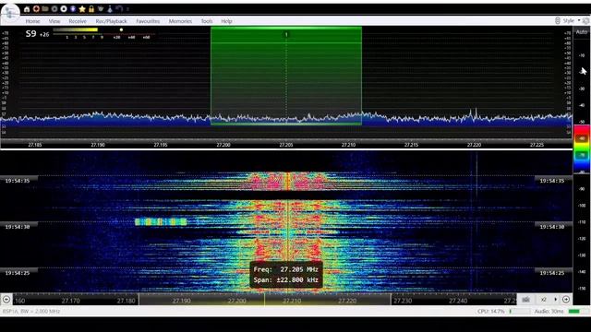
Task: Click the gear icon right of Style
Action: (586, 20)
